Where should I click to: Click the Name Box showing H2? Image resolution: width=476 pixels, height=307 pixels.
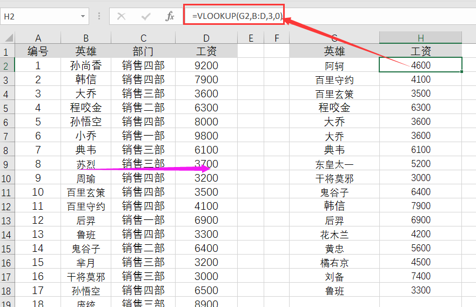pos(44,16)
